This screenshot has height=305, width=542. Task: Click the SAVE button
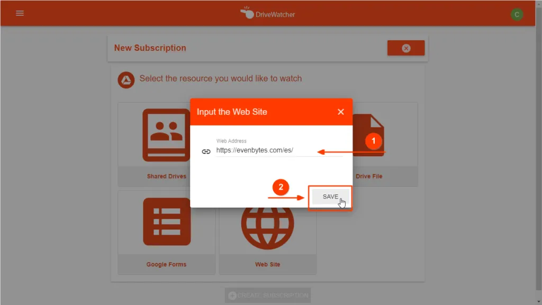coord(330,196)
